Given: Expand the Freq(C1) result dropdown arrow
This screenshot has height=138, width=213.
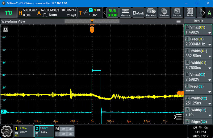Looking at the screenshot, I should pos(210,45).
